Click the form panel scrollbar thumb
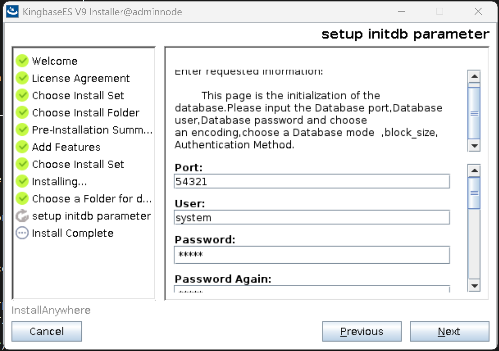 coord(474,193)
